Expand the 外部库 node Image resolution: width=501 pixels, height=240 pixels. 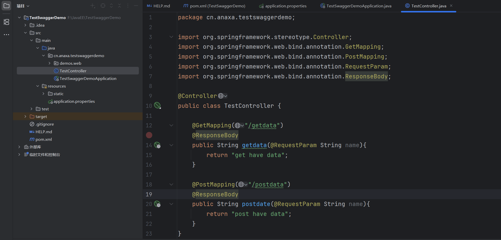pos(19,147)
